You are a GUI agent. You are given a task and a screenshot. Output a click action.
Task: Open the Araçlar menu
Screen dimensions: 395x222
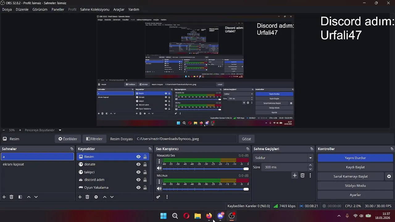(119, 10)
